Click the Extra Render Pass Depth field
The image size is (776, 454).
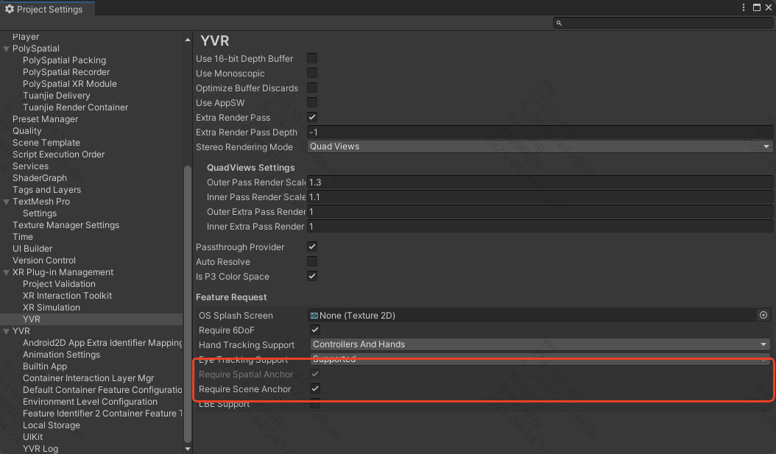(x=540, y=132)
